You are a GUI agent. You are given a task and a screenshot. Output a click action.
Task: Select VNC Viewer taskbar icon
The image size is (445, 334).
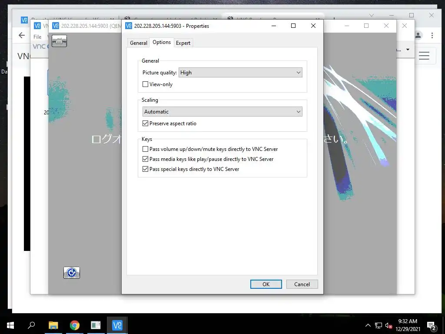tap(117, 325)
